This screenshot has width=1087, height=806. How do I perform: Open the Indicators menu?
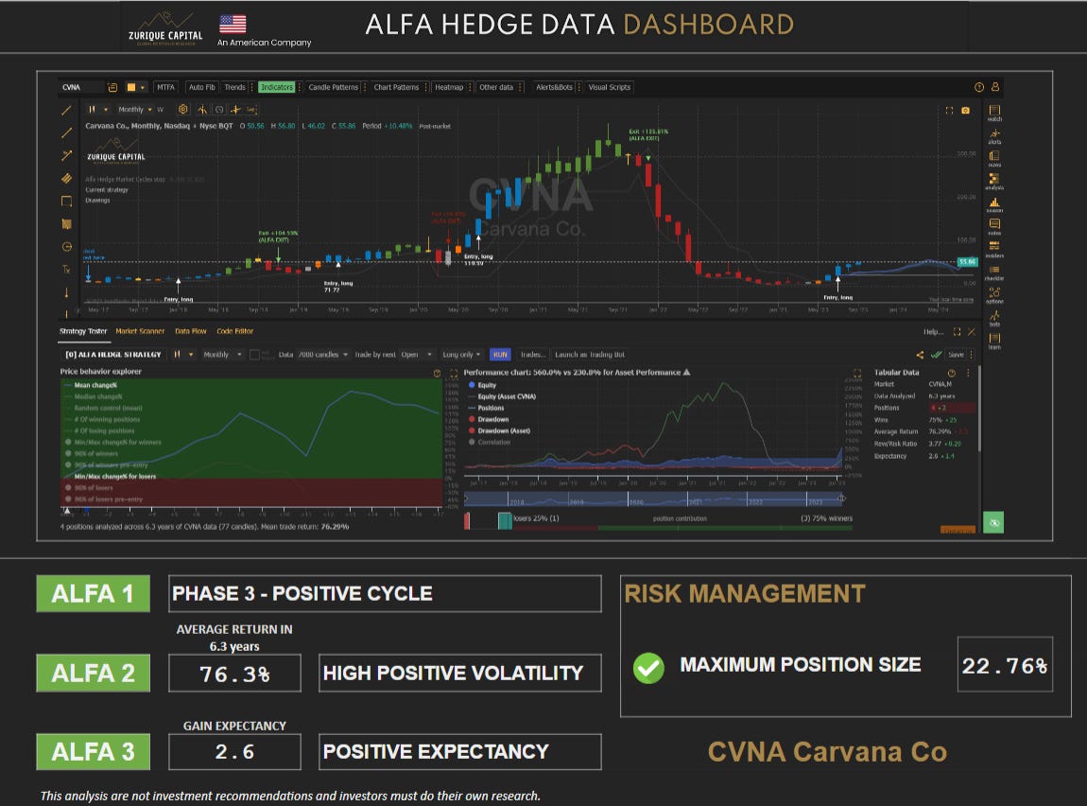[x=277, y=87]
